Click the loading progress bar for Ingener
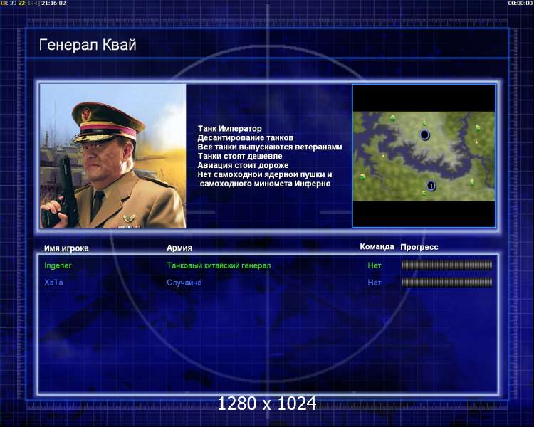 447,265
